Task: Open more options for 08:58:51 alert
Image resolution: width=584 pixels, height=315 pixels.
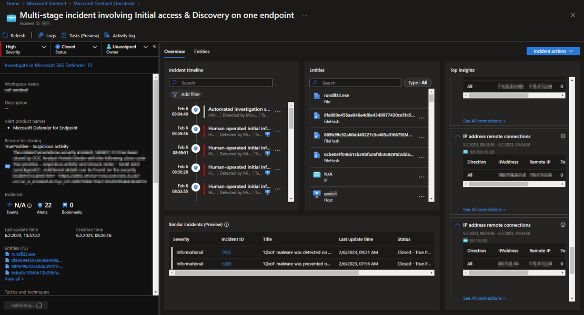Action: 278,151
